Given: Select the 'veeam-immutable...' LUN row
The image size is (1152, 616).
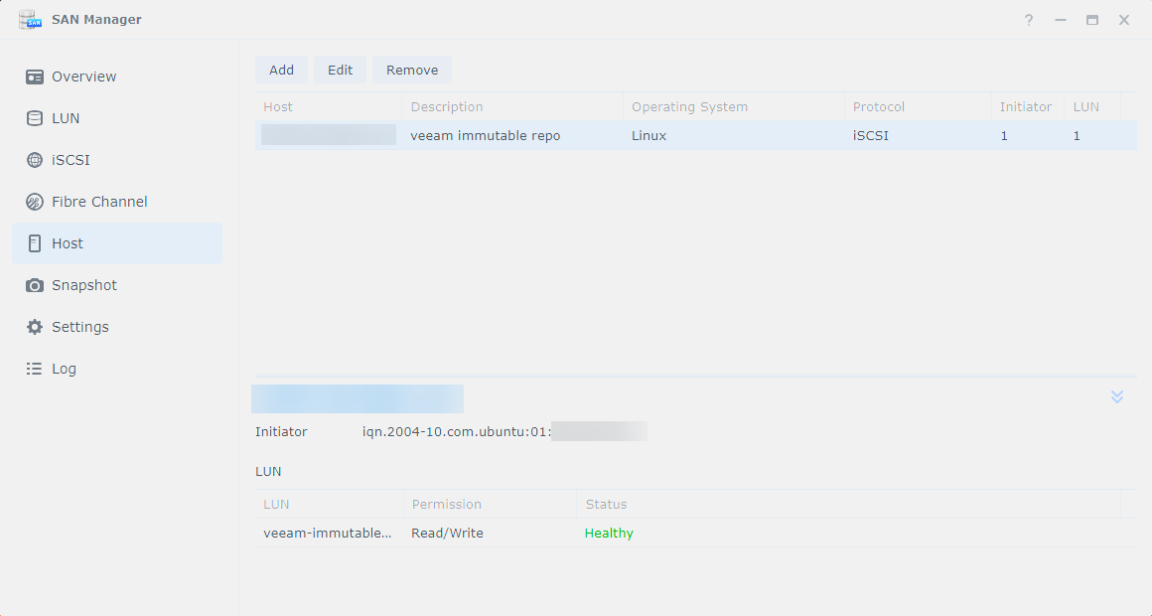Looking at the screenshot, I should [695, 533].
